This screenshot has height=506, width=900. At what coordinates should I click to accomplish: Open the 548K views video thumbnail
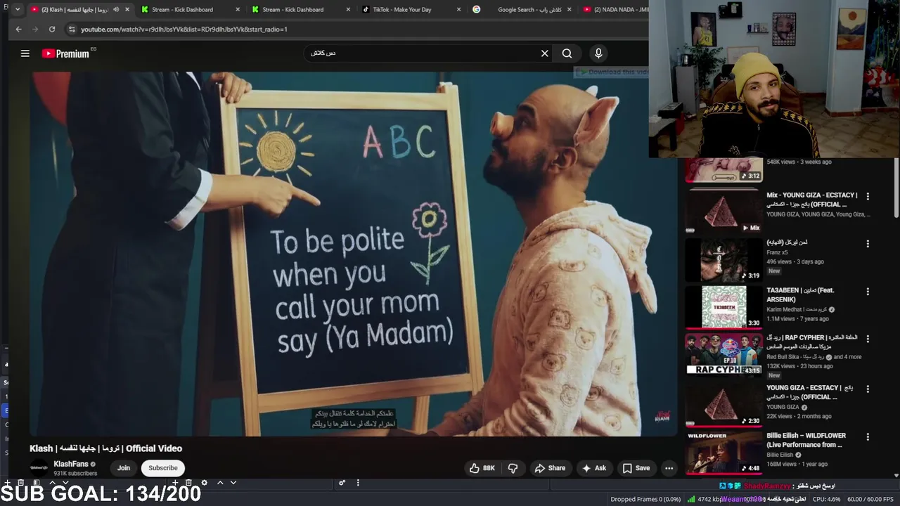click(x=724, y=169)
